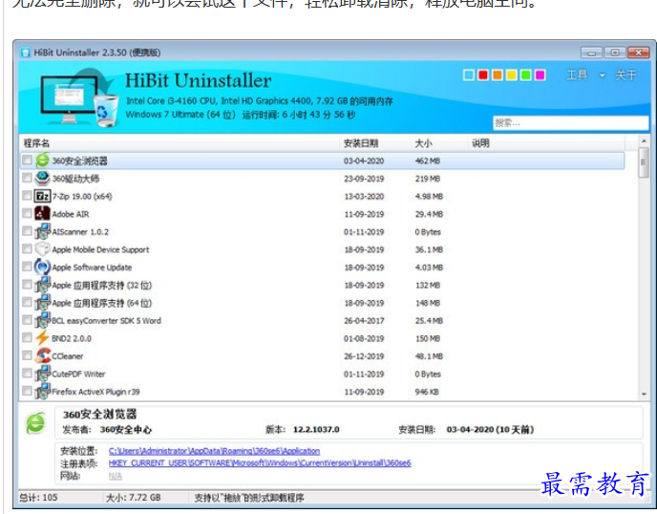This screenshot has height=514, width=657.
Task: Click the Apple 应用程序支持 (32 位) icon
Action: (42, 285)
